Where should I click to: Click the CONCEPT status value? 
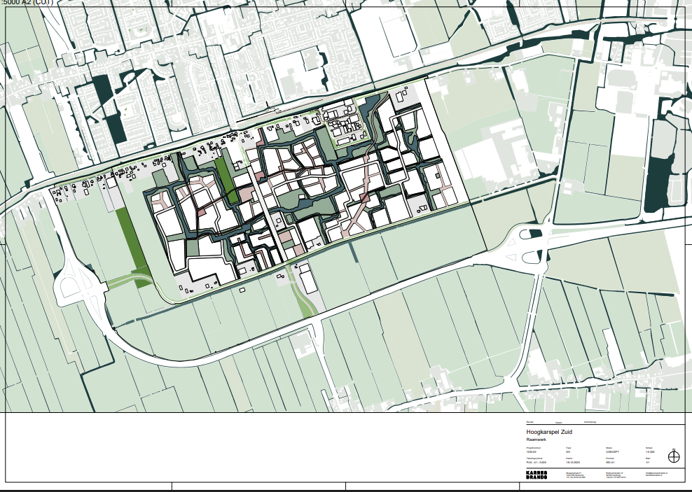[x=614, y=452]
